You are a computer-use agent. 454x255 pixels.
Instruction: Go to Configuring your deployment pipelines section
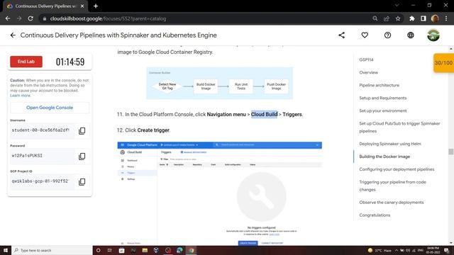tap(397, 169)
